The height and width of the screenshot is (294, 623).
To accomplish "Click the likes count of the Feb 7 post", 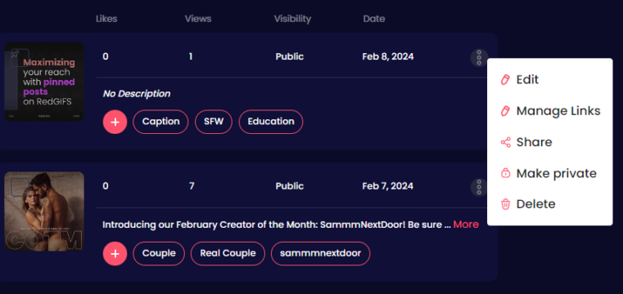I will pos(106,186).
